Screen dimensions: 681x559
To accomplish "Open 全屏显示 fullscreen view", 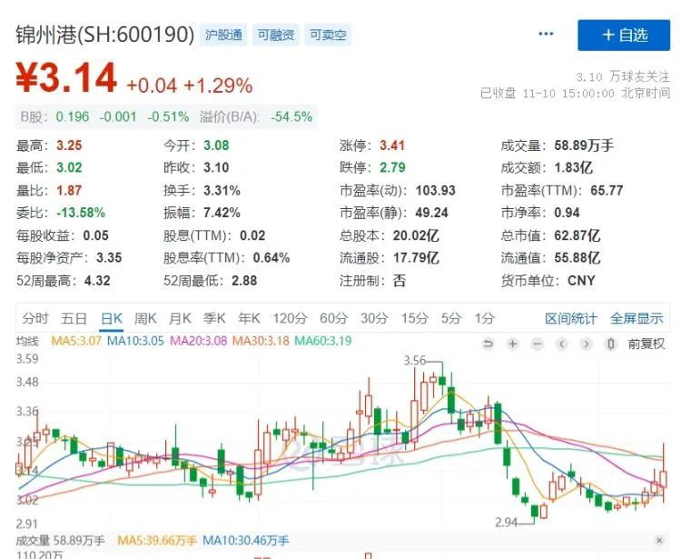I will (637, 318).
